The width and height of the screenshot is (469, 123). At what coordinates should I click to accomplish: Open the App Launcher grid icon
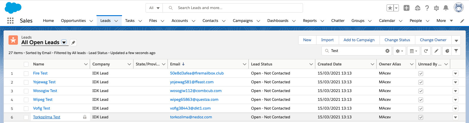click(x=10, y=20)
